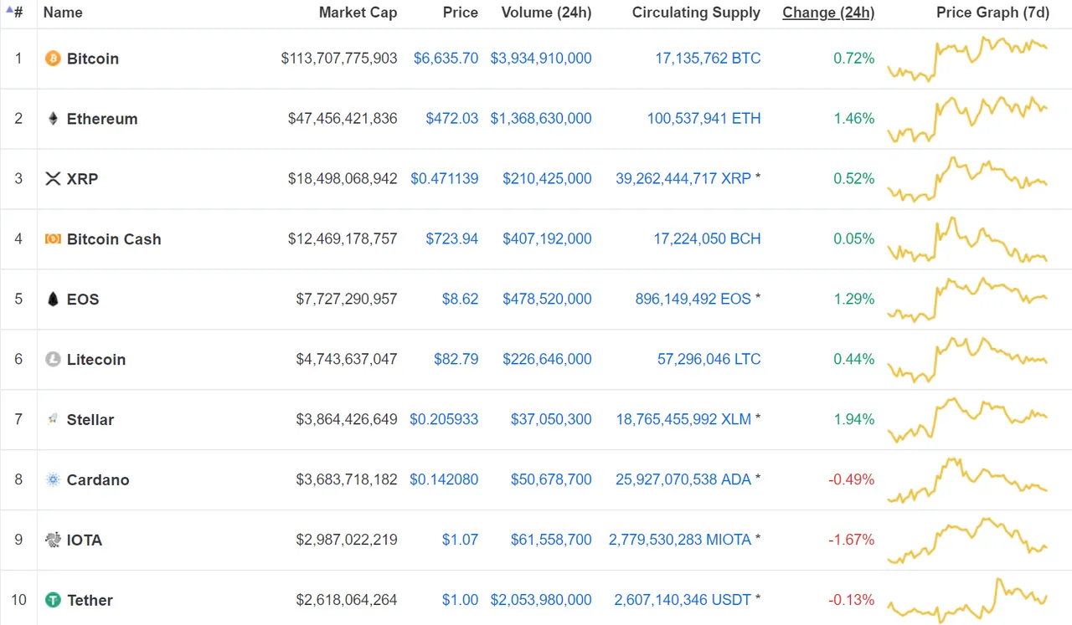
Task: Open the Bitcoin name link
Action: (93, 59)
